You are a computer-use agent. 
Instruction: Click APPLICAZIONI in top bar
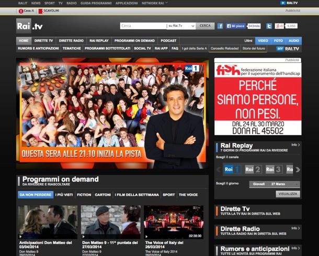pyautogui.click(x=127, y=3)
